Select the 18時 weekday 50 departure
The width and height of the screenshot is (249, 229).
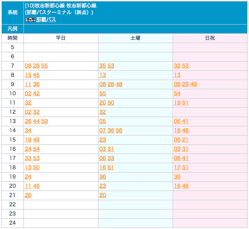[x=36, y=167]
